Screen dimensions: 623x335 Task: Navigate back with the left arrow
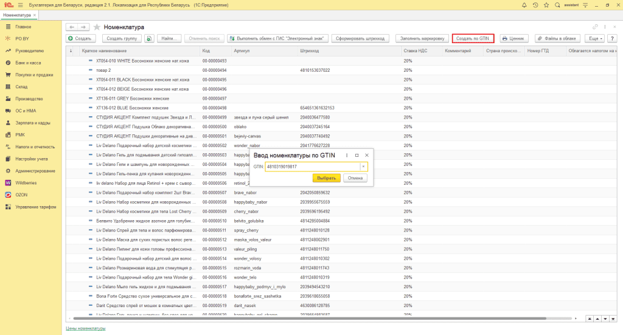pos(72,27)
